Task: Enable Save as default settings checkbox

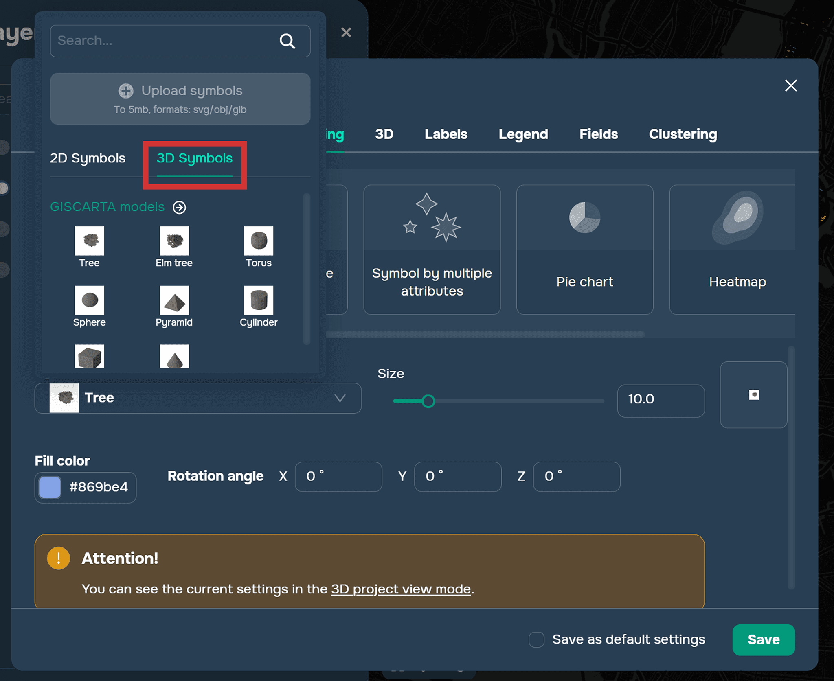Action: click(536, 639)
